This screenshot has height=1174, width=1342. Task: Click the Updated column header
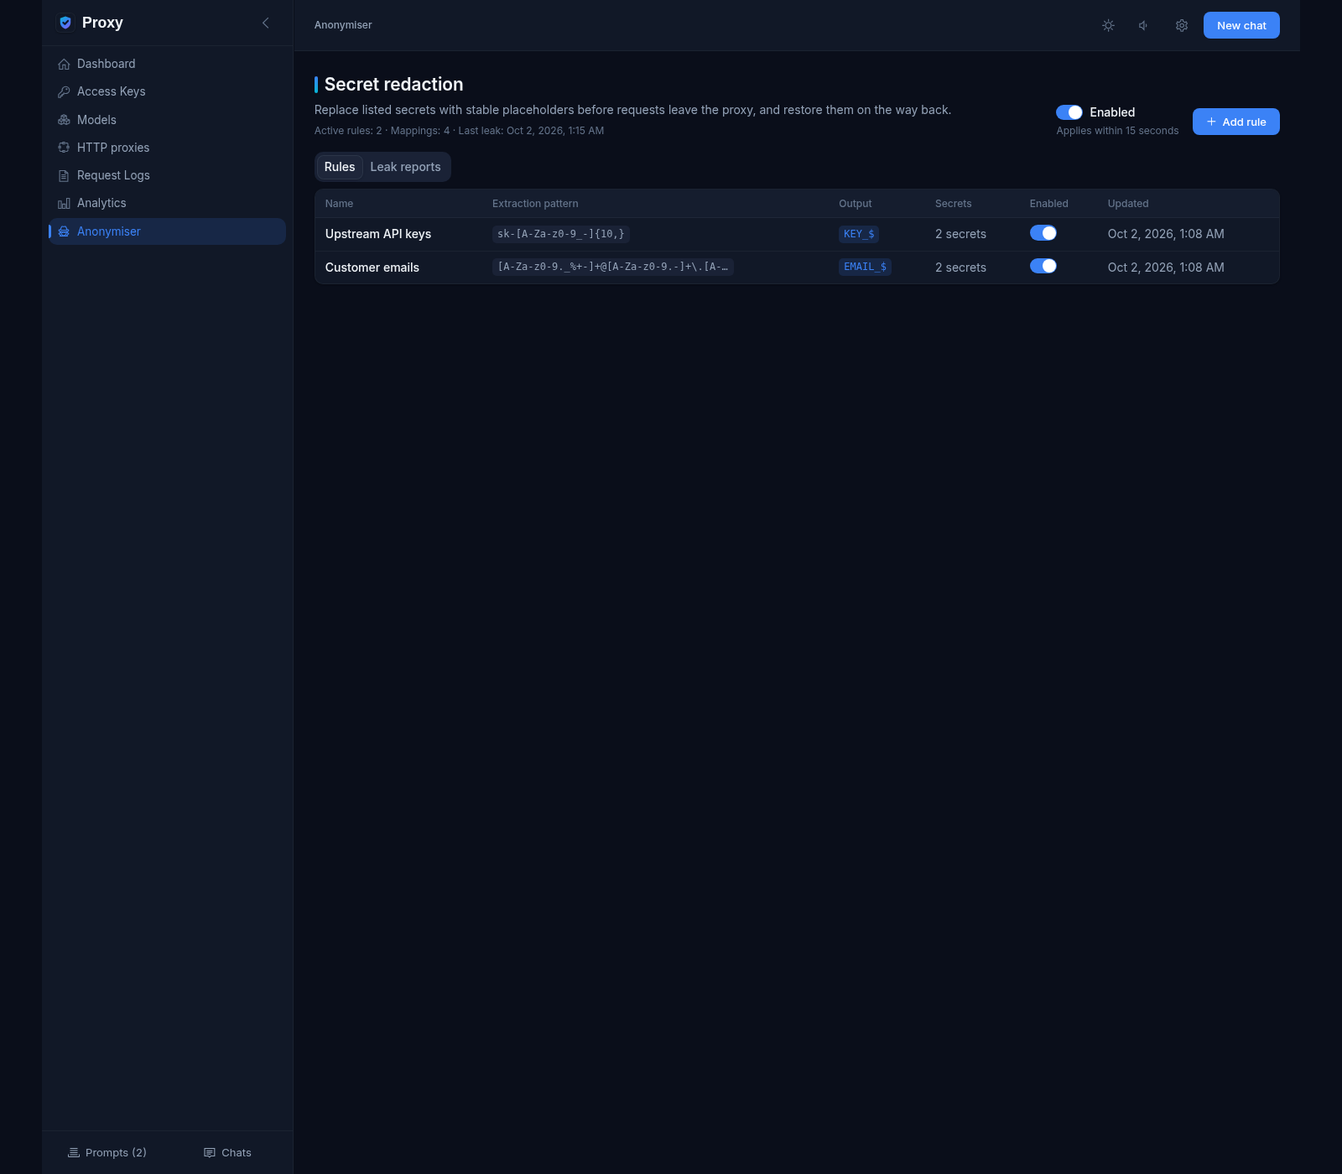(x=1128, y=204)
